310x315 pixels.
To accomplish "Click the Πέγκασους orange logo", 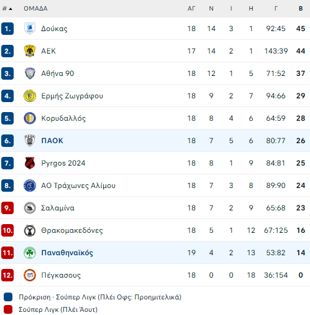I will [30, 275].
